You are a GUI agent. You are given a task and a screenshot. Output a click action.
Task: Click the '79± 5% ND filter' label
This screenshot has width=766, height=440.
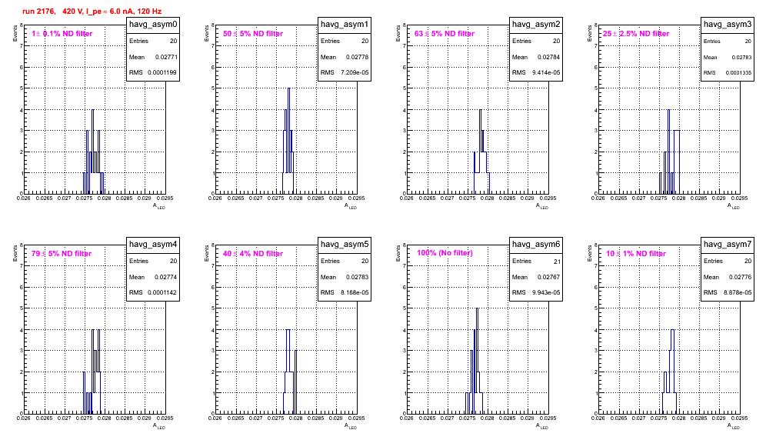(62, 254)
